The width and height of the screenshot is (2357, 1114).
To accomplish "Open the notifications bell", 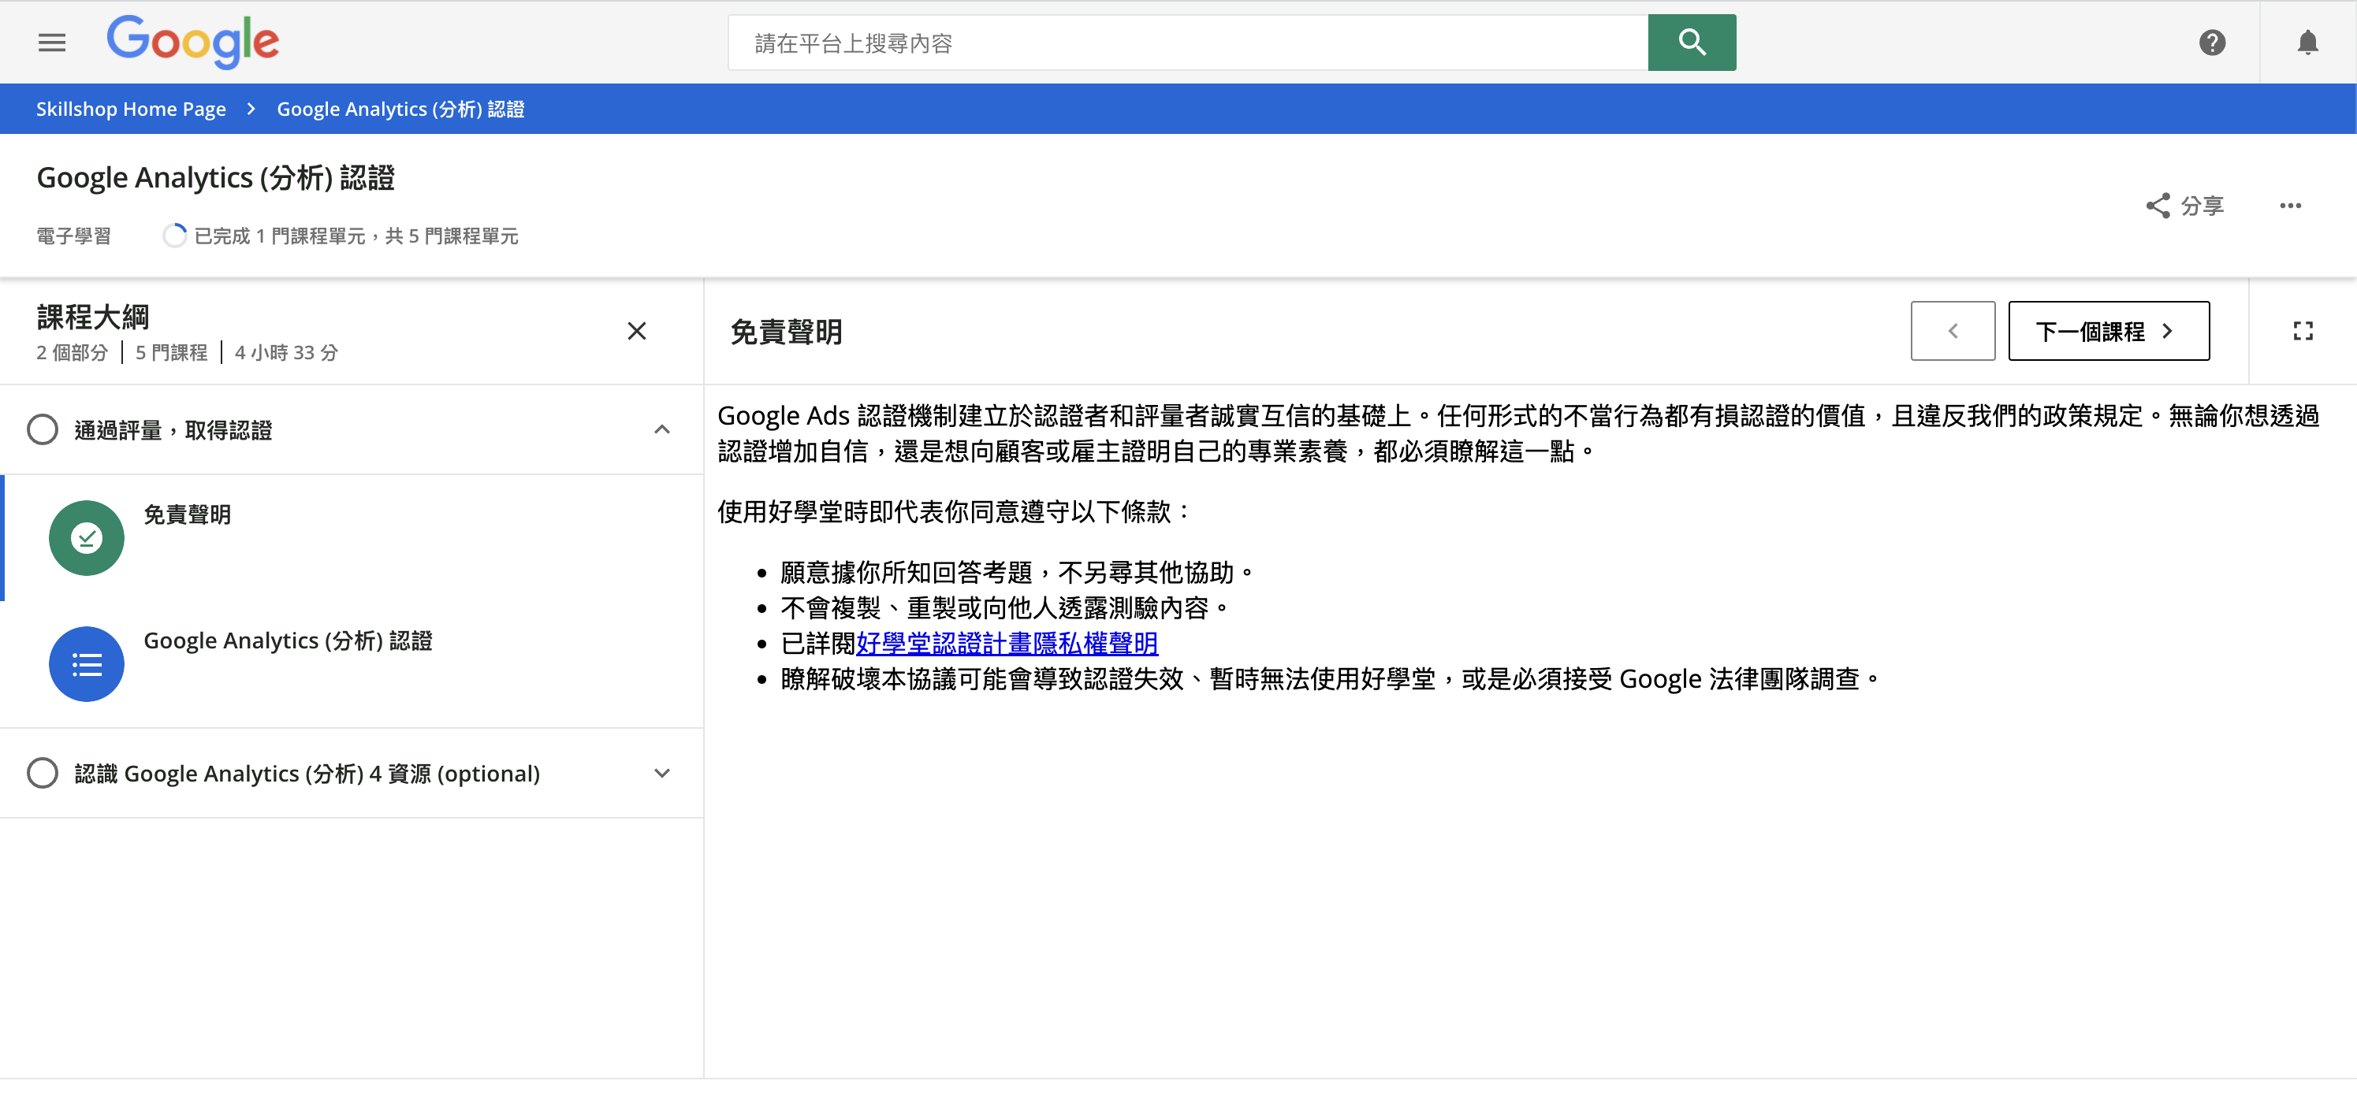I will click(x=2307, y=42).
